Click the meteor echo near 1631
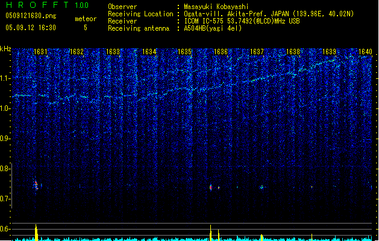Image resolution: width=379 pixels, height=241 pixels. point(36,185)
